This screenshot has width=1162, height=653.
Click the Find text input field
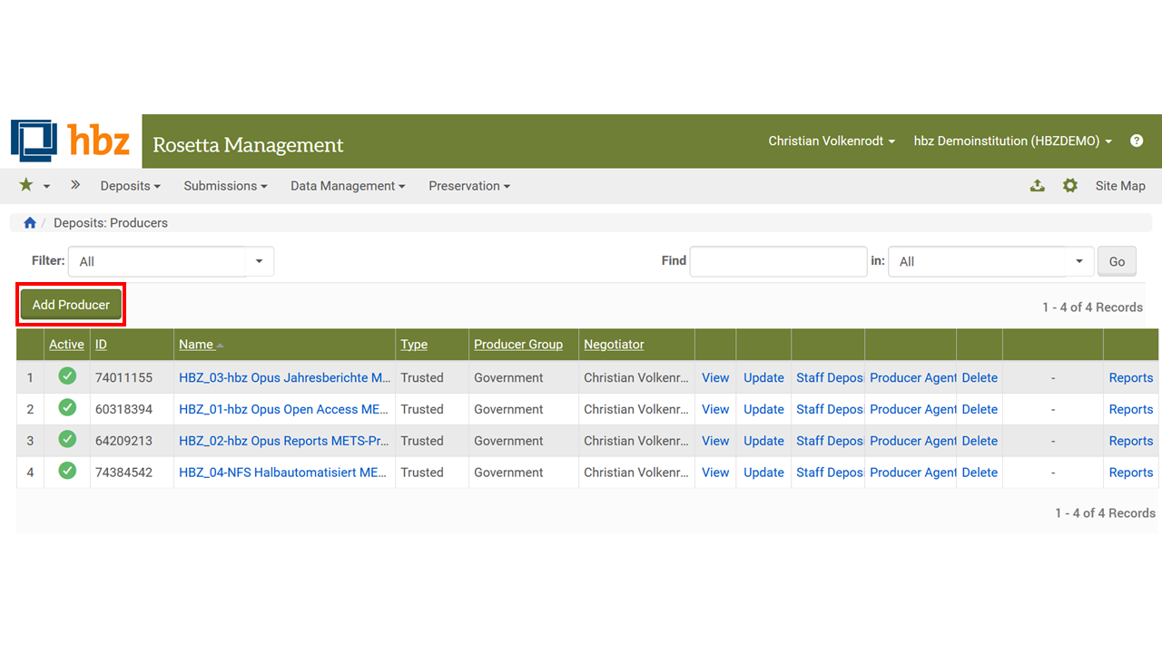[778, 261]
